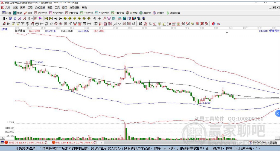Click the percent sign tool
The height and width of the screenshot is (151, 280).
point(150,24)
